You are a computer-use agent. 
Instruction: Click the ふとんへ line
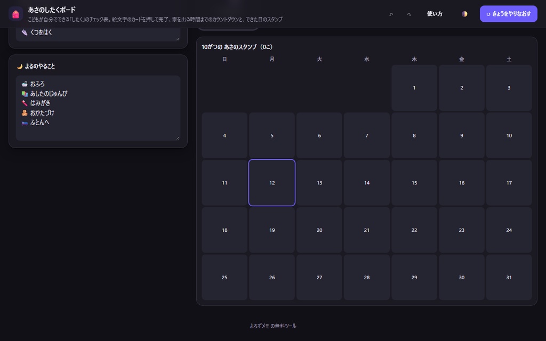35,122
